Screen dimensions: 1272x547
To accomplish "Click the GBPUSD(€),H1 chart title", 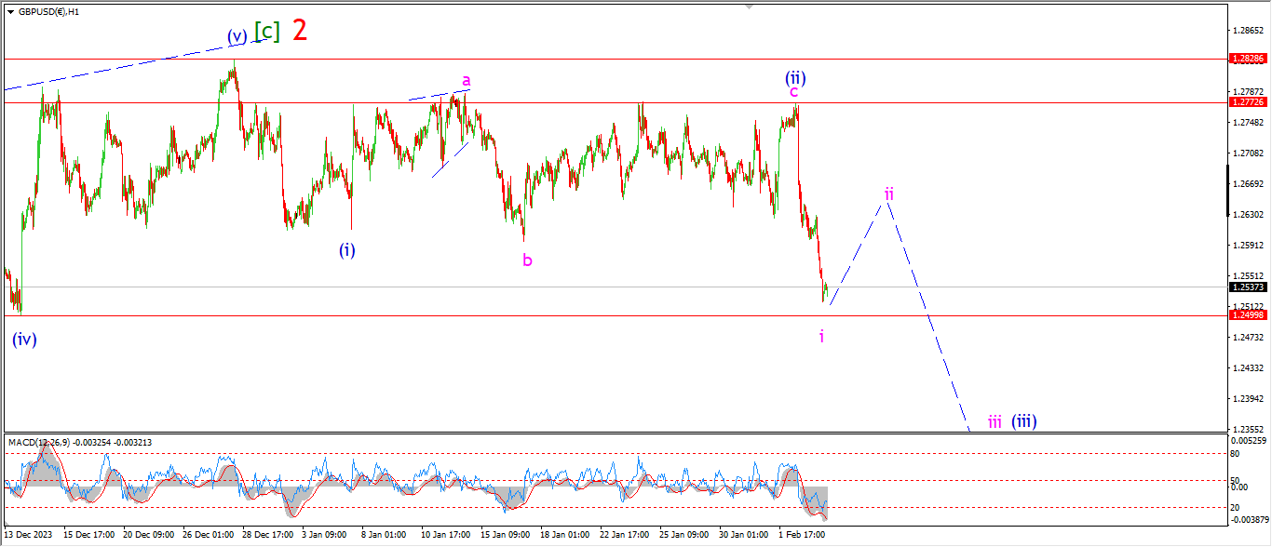I will (48, 12).
